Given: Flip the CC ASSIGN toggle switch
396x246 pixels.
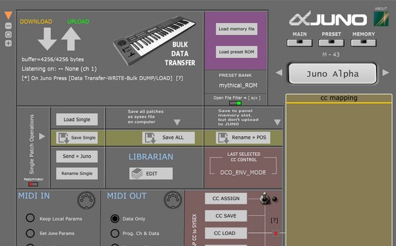Looking at the screenshot, I should click(265, 199).
